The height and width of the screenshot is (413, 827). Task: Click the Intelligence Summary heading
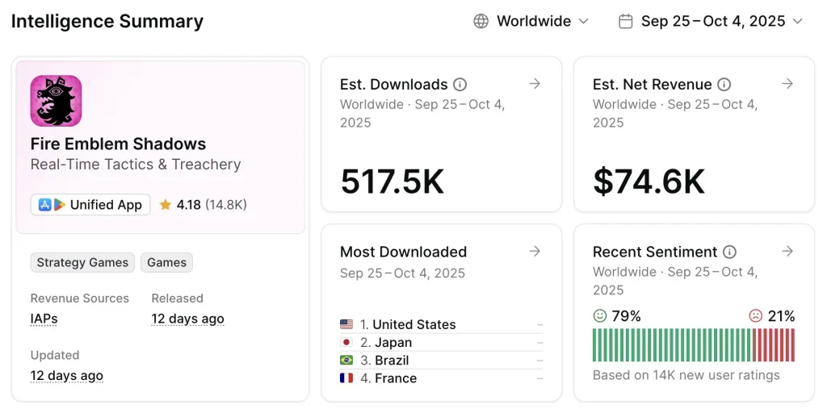(x=107, y=21)
